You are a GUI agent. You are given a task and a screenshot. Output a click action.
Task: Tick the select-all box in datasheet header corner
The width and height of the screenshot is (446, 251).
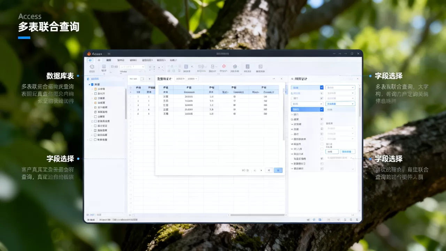pos(131,88)
